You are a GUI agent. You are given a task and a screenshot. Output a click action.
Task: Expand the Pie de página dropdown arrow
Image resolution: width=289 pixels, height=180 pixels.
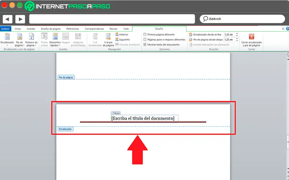pos(24,45)
